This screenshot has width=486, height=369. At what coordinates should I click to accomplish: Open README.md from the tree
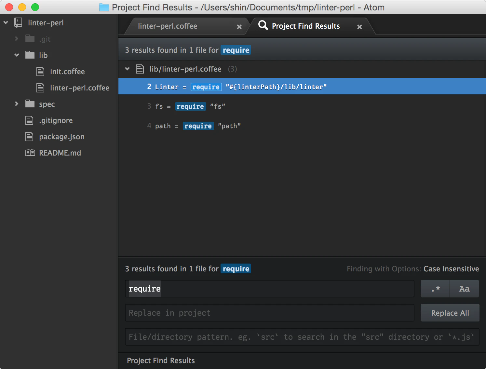(60, 153)
